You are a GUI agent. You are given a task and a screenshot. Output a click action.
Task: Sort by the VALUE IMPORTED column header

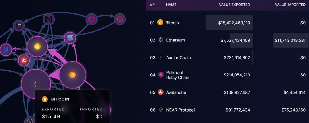(290, 5)
